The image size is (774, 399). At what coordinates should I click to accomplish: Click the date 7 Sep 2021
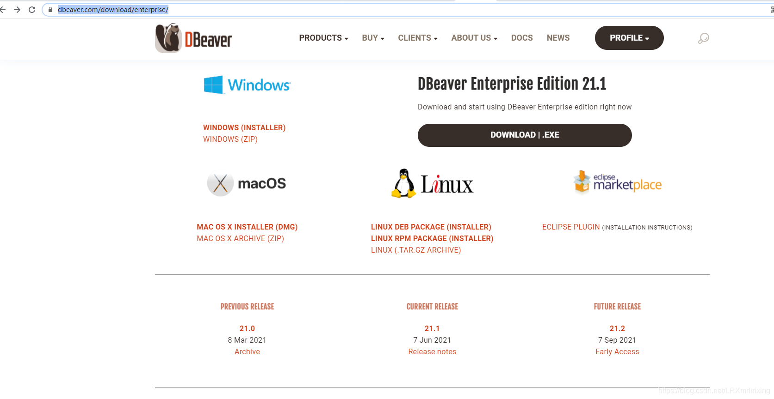pyautogui.click(x=617, y=340)
